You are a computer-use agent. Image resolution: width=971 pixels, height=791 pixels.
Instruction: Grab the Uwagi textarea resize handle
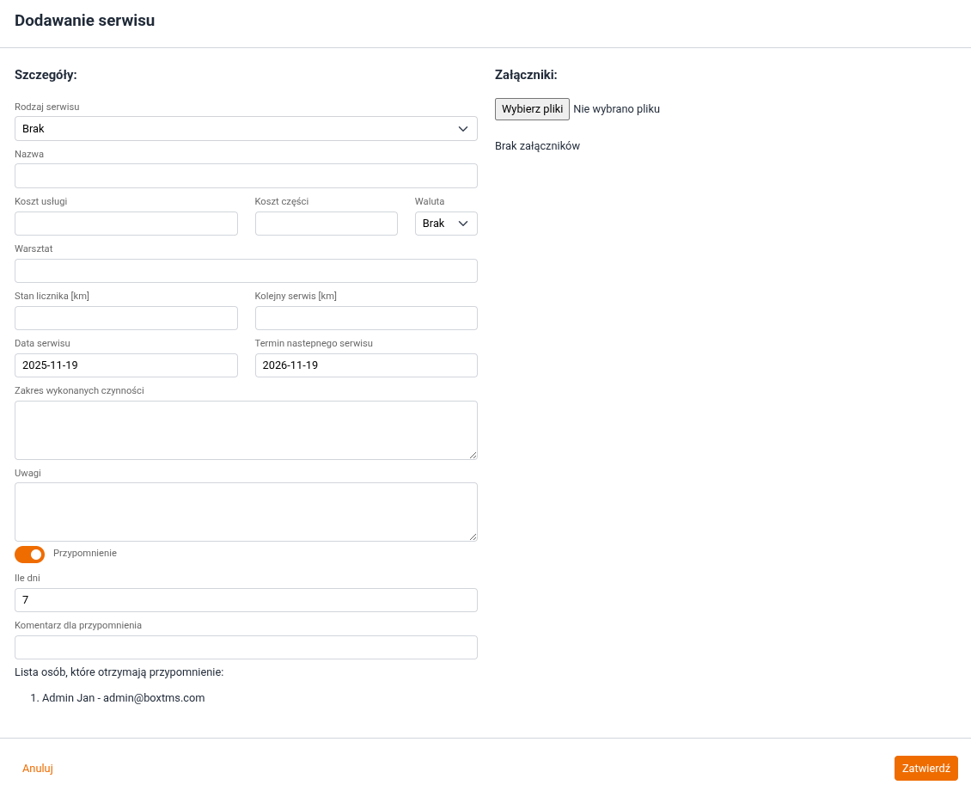(x=473, y=537)
